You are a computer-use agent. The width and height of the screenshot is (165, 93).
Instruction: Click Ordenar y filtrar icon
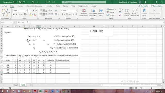(127, 13)
